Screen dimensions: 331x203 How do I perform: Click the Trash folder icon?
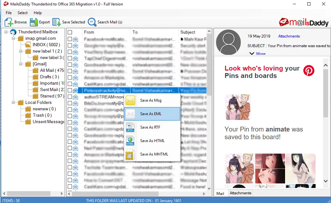(28, 115)
